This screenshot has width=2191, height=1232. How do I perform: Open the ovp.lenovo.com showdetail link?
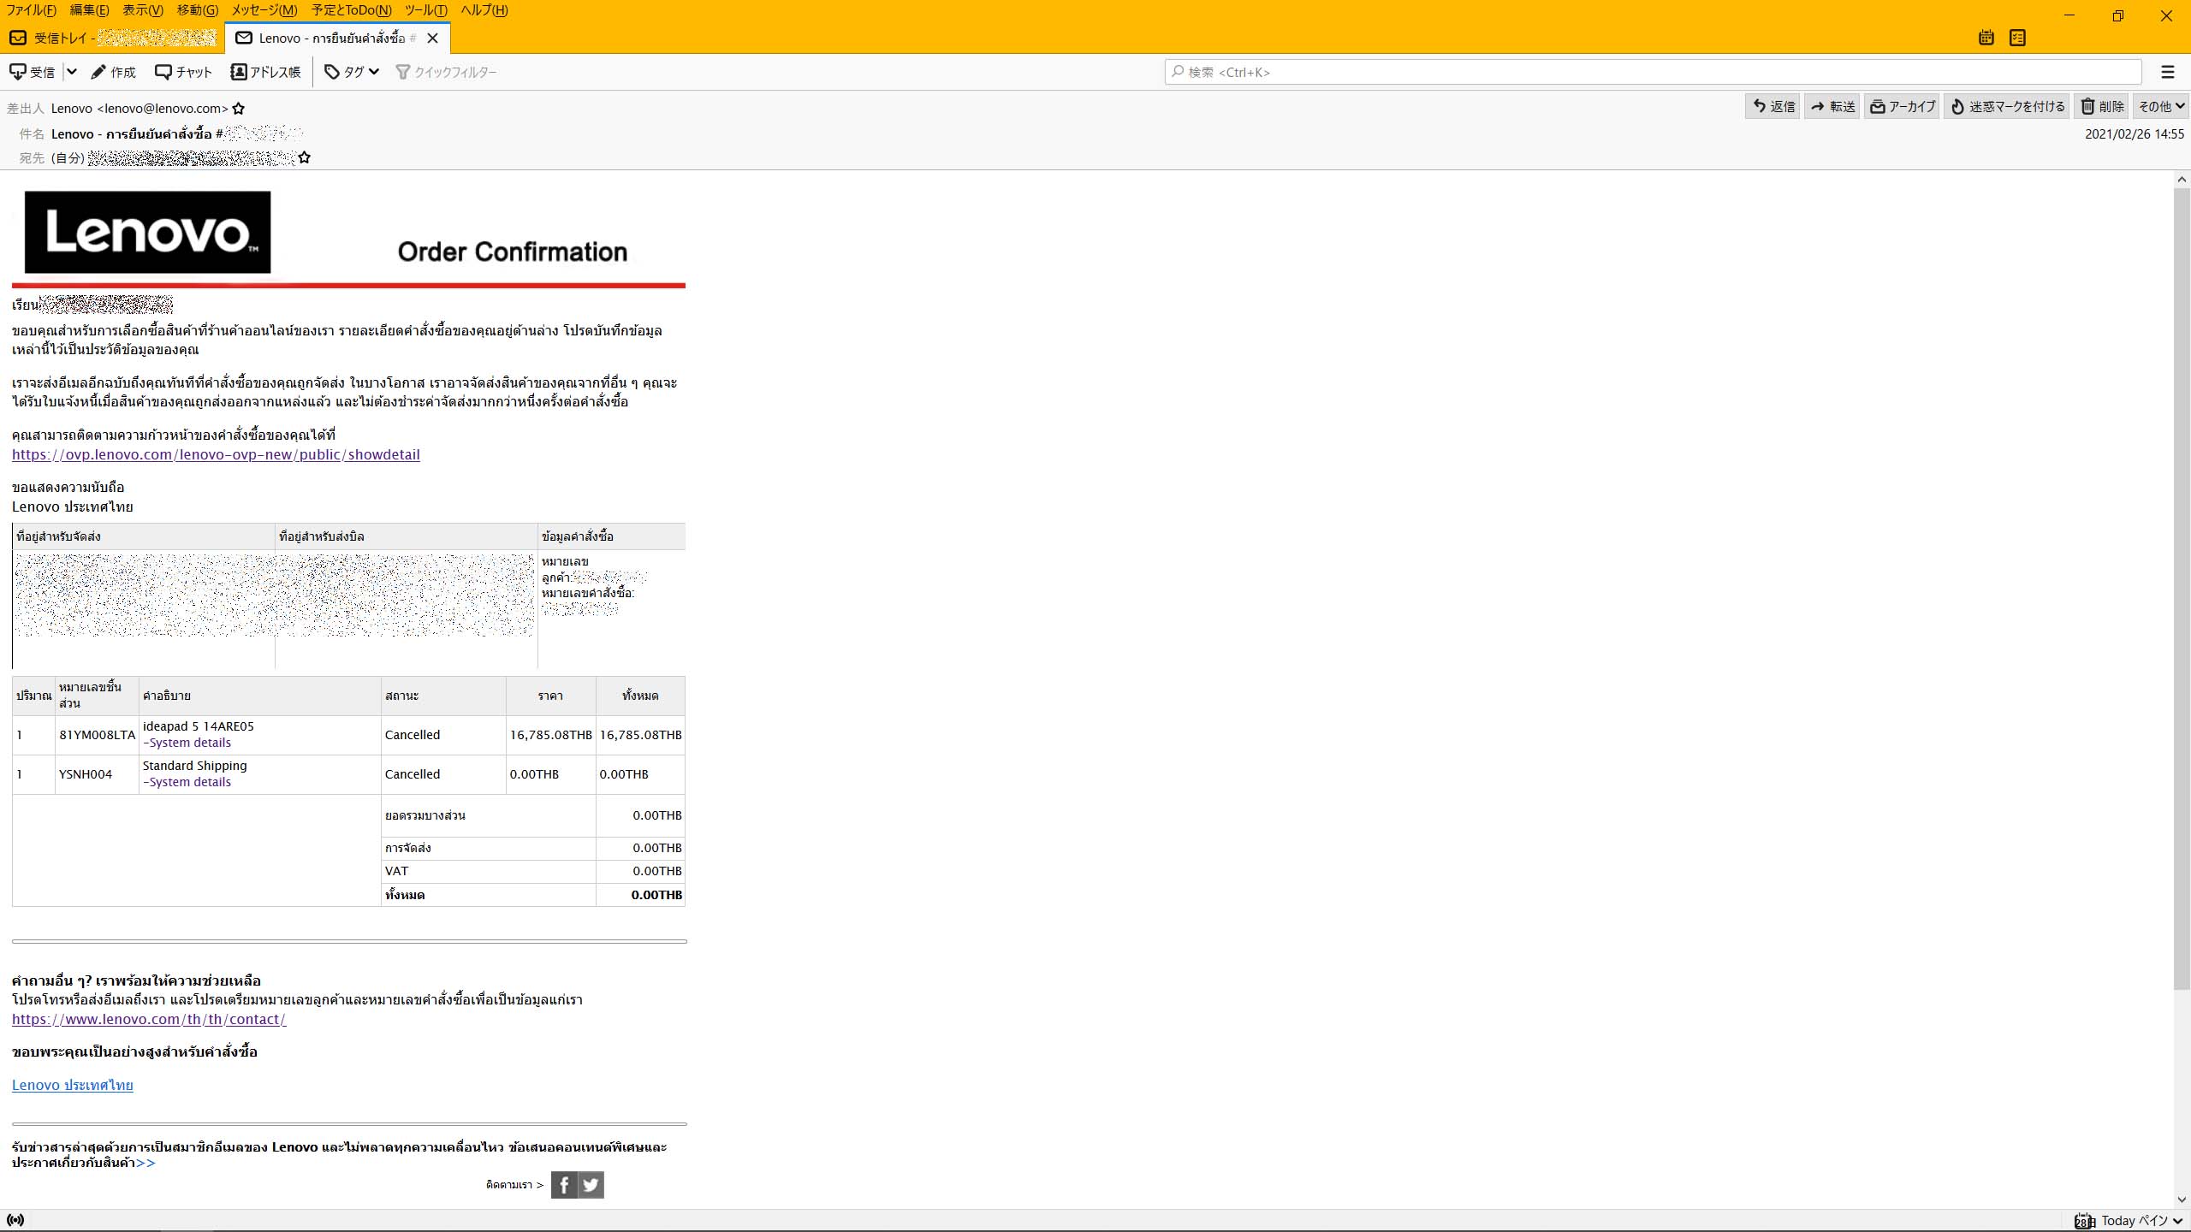216,454
